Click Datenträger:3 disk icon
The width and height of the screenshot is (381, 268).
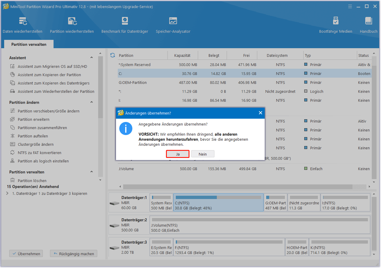coord(114,248)
